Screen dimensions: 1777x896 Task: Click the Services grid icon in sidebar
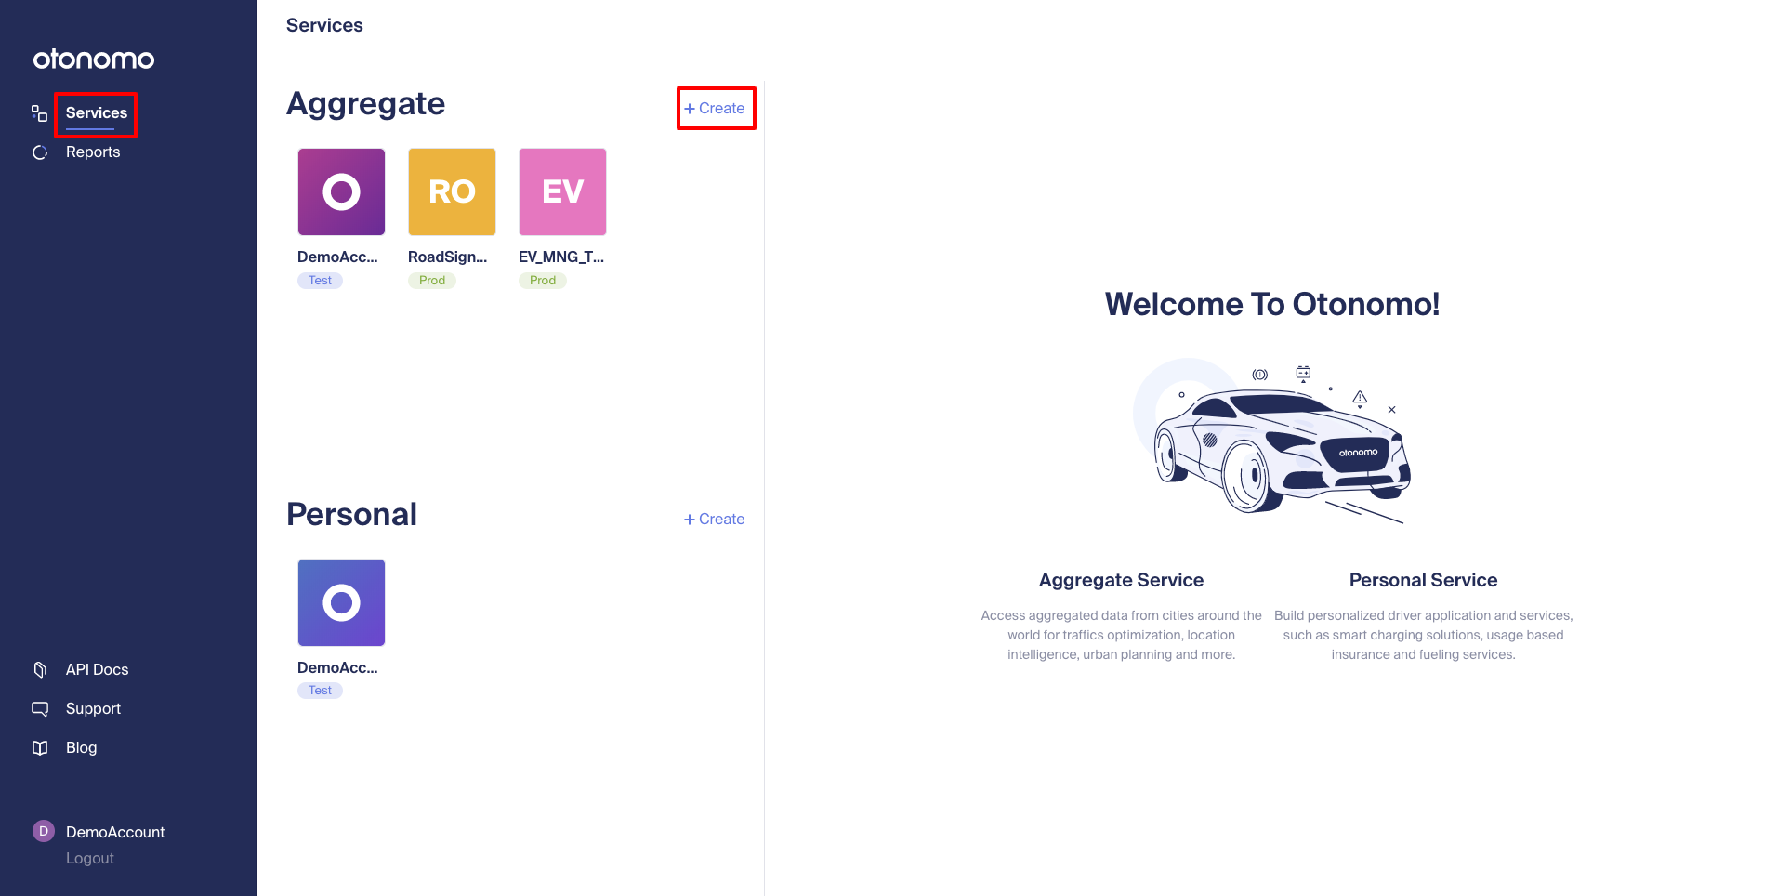coord(40,113)
